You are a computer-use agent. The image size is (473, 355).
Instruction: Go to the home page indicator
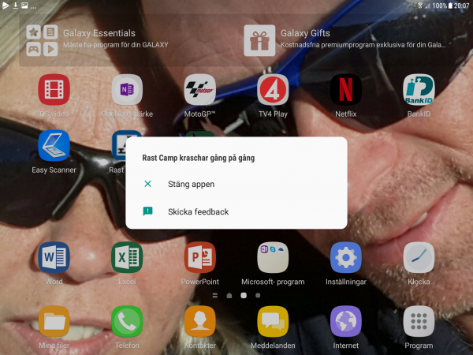229,295
